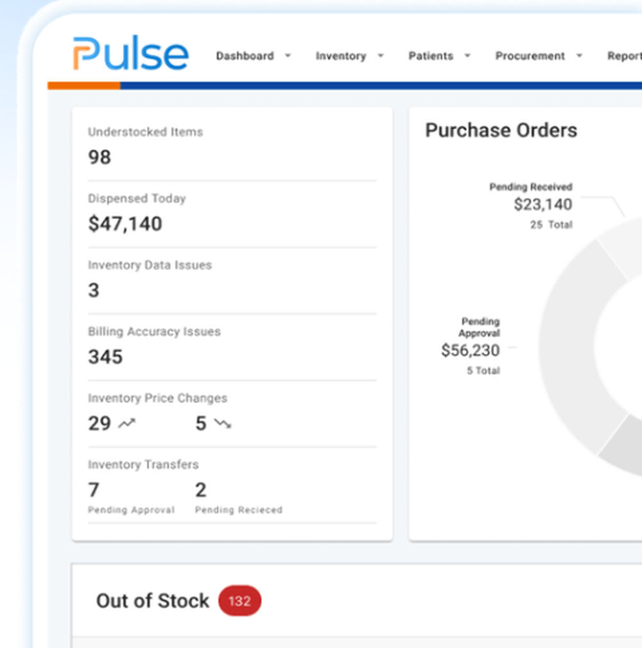
Task: Click the red 132 Out of Stock badge
Action: 239,600
